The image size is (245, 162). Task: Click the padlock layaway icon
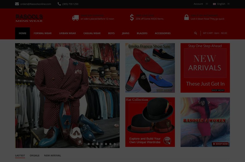point(186,17)
